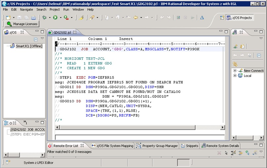Click the JOB statement line in editor

click(139, 49)
